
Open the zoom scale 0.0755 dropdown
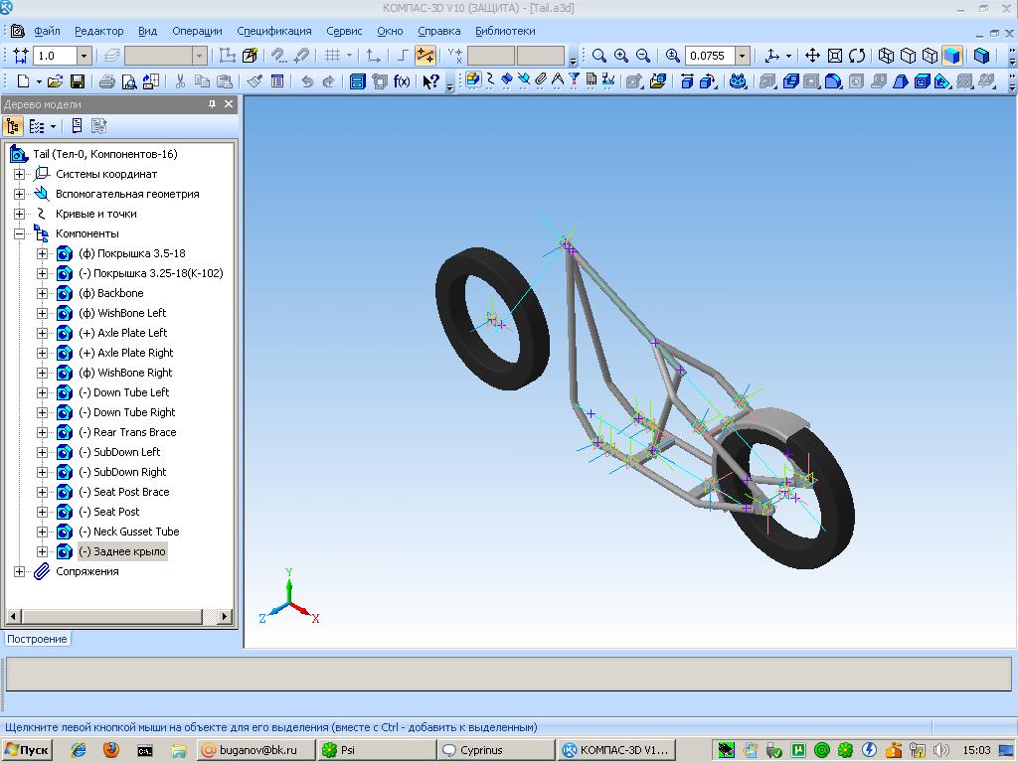(x=742, y=56)
